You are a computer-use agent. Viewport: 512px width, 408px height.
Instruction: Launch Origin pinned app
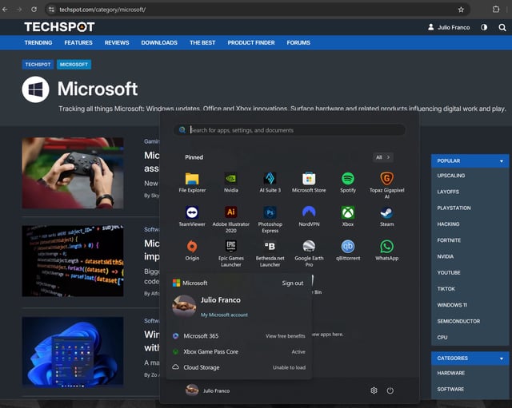(x=192, y=251)
